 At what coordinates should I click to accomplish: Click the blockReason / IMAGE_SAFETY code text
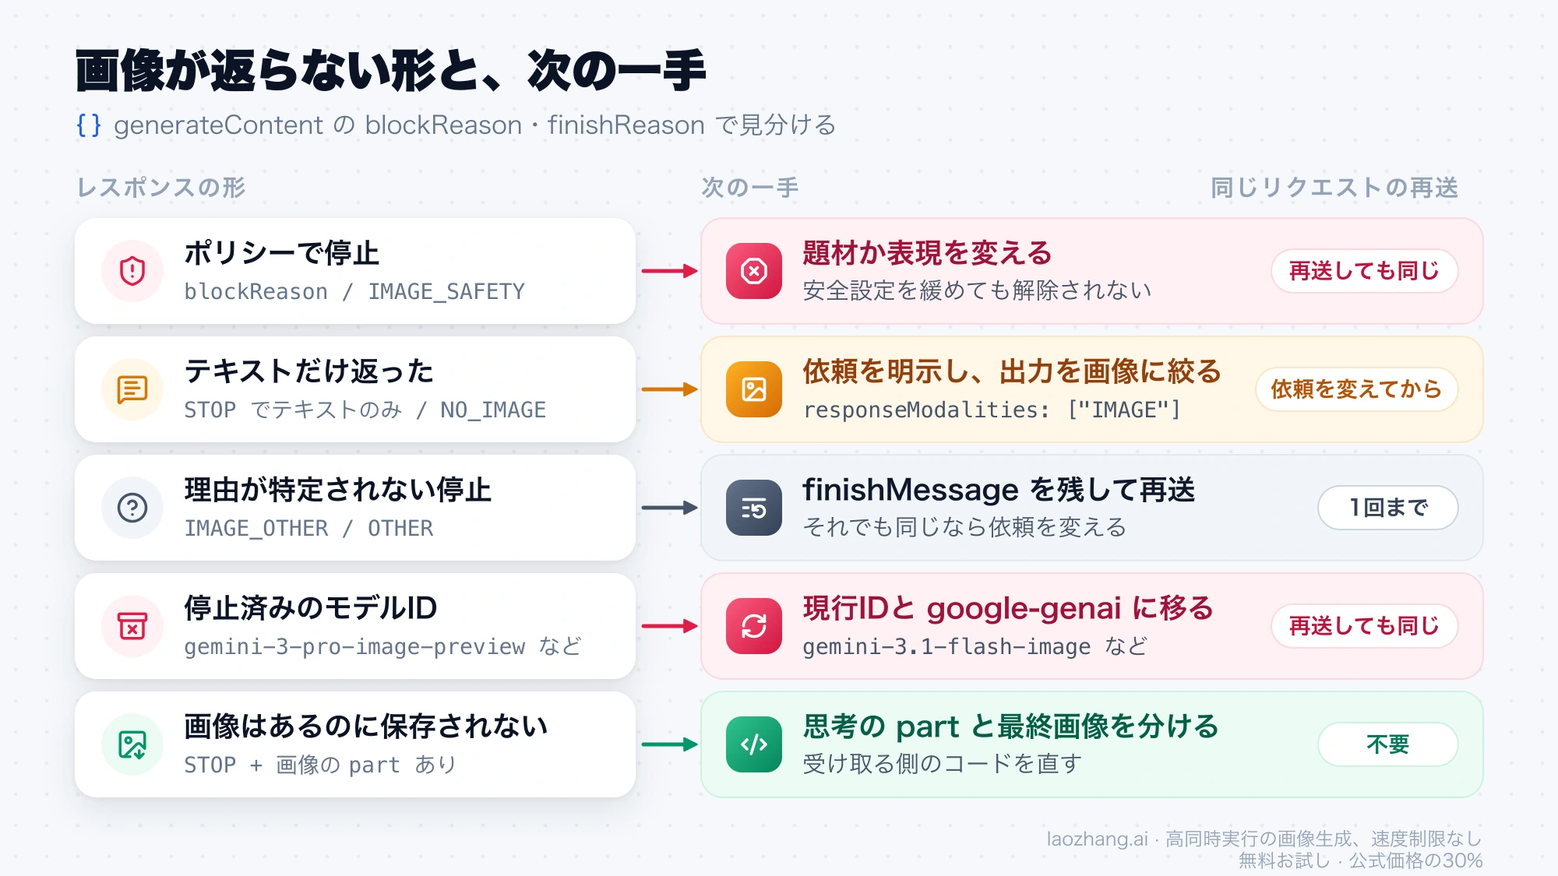click(x=354, y=291)
